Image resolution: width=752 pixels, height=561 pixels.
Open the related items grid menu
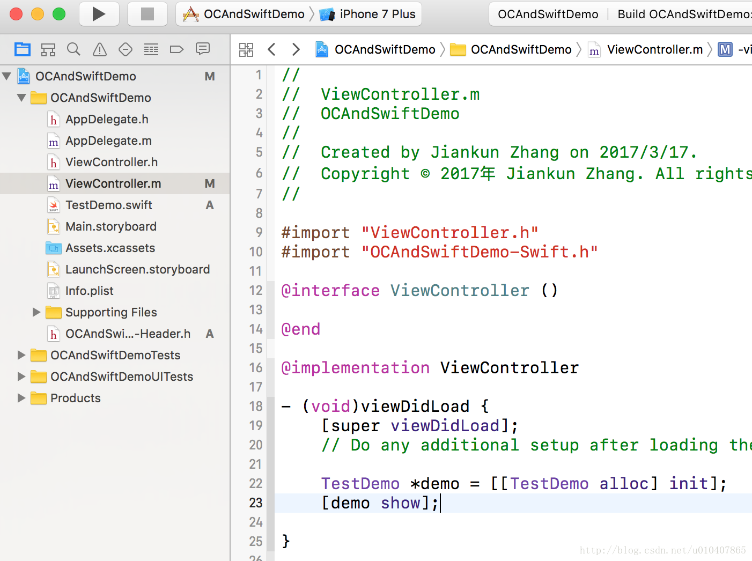(x=246, y=50)
